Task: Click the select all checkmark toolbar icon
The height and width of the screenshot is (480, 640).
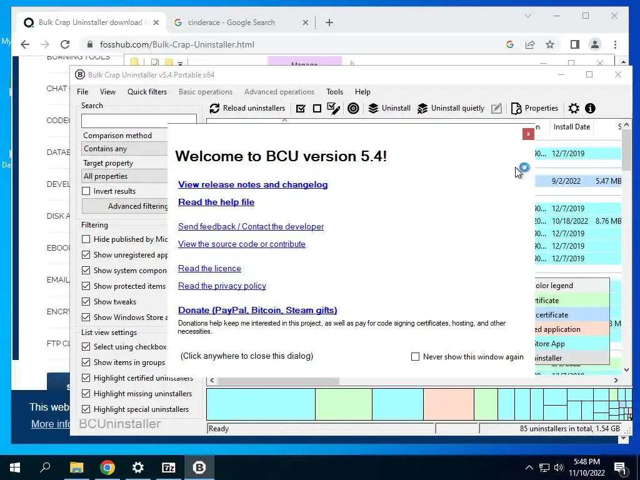Action: 301,108
